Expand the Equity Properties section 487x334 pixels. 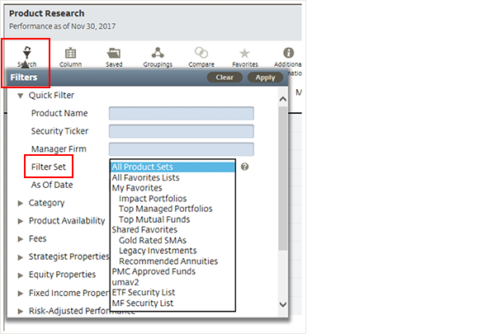click(21, 275)
